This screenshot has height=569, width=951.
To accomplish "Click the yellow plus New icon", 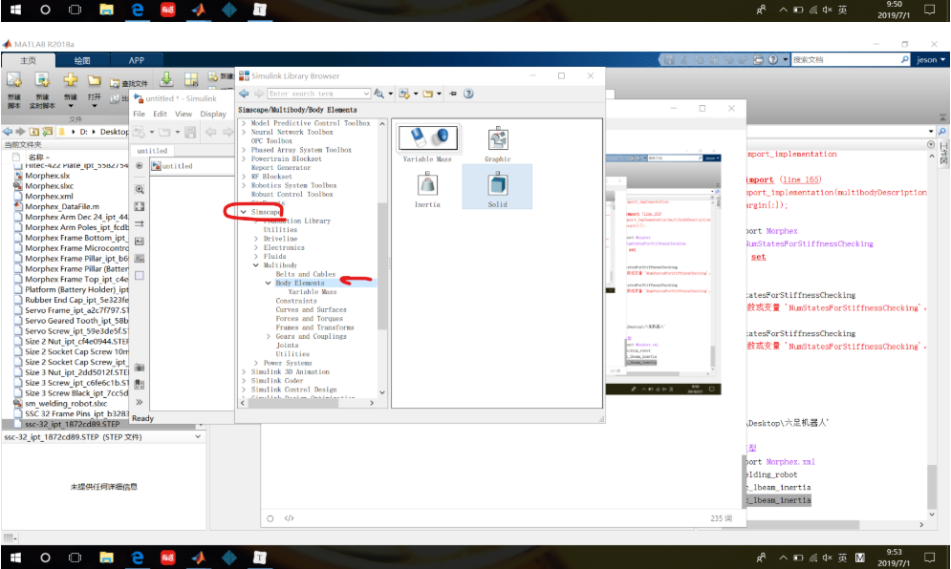I will (x=71, y=79).
